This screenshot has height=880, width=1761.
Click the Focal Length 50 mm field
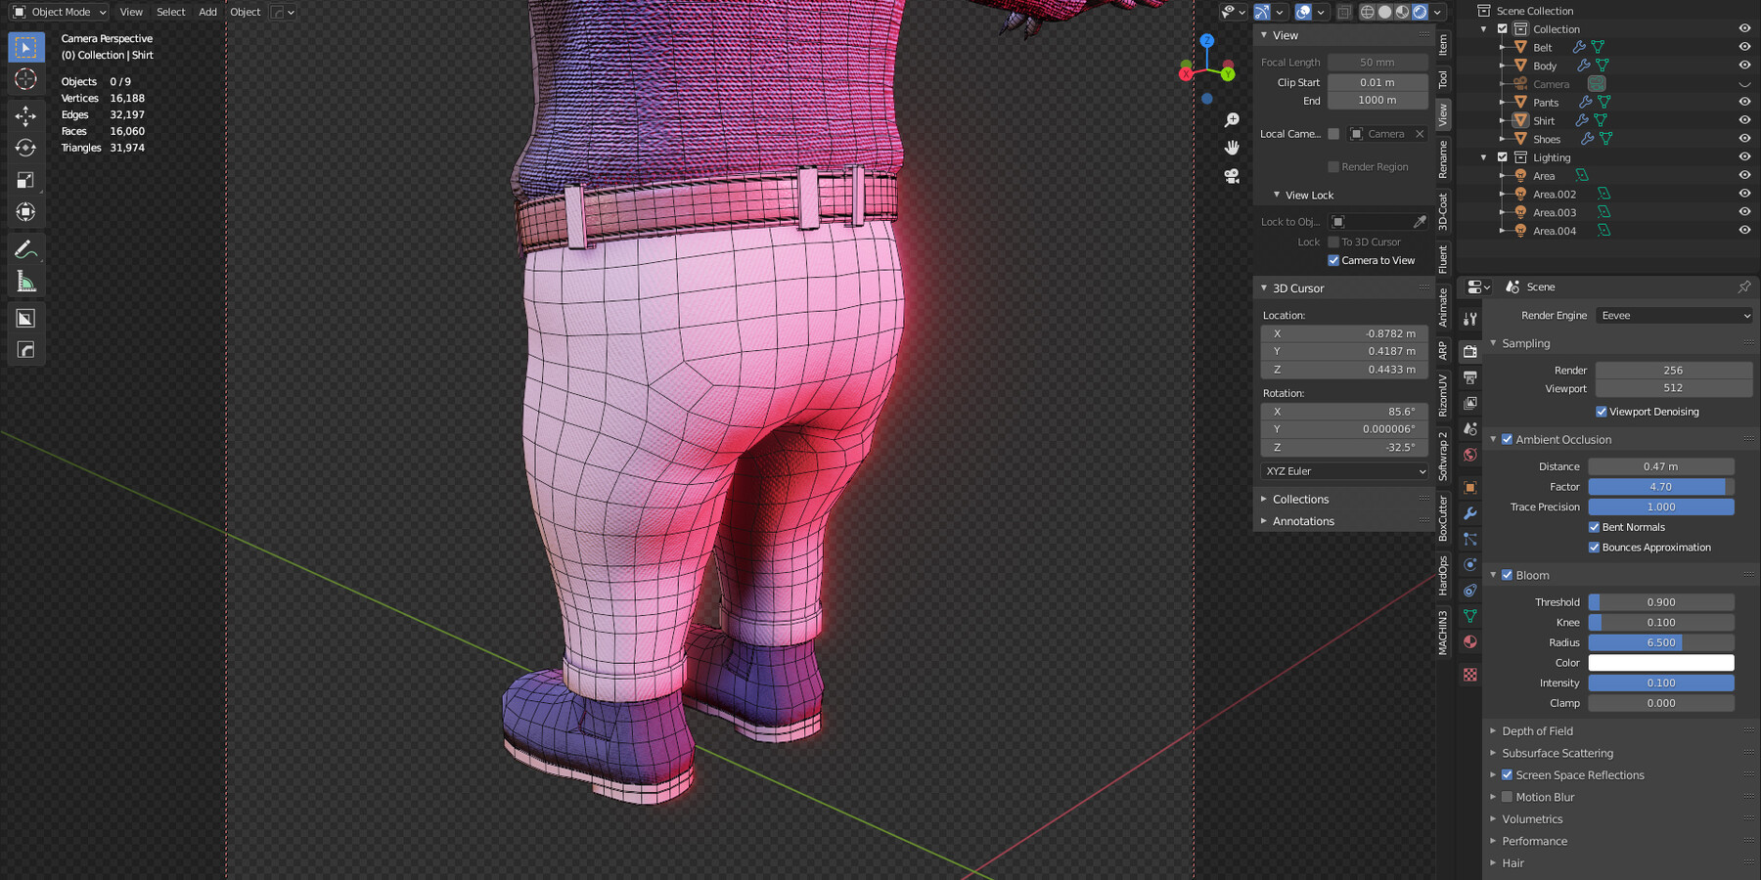click(1377, 63)
